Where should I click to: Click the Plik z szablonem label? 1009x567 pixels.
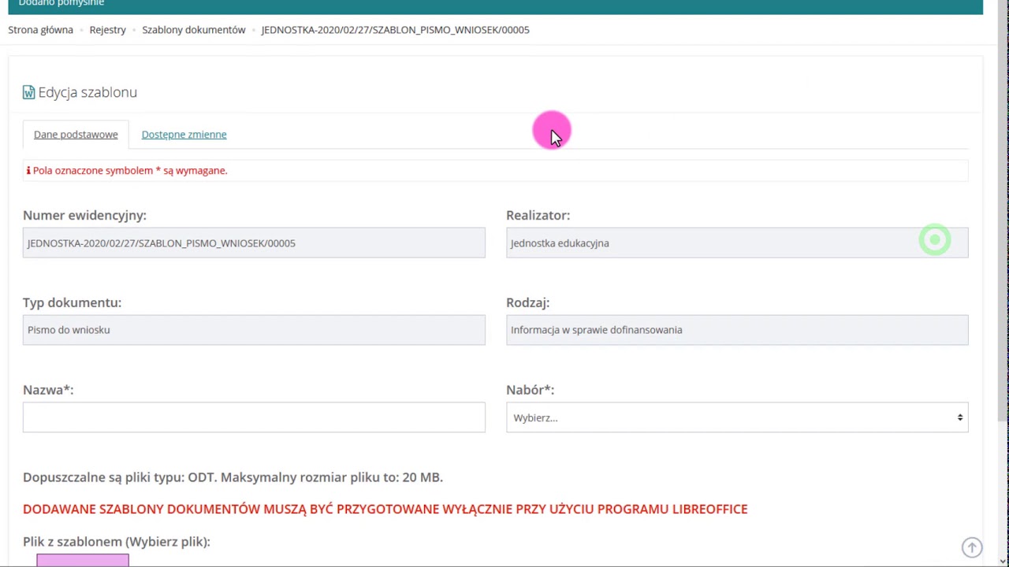tap(117, 542)
